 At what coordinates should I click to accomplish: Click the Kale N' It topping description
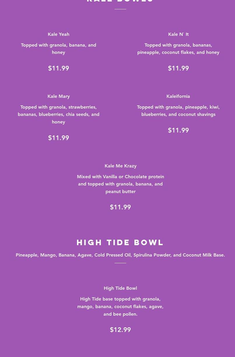click(178, 49)
